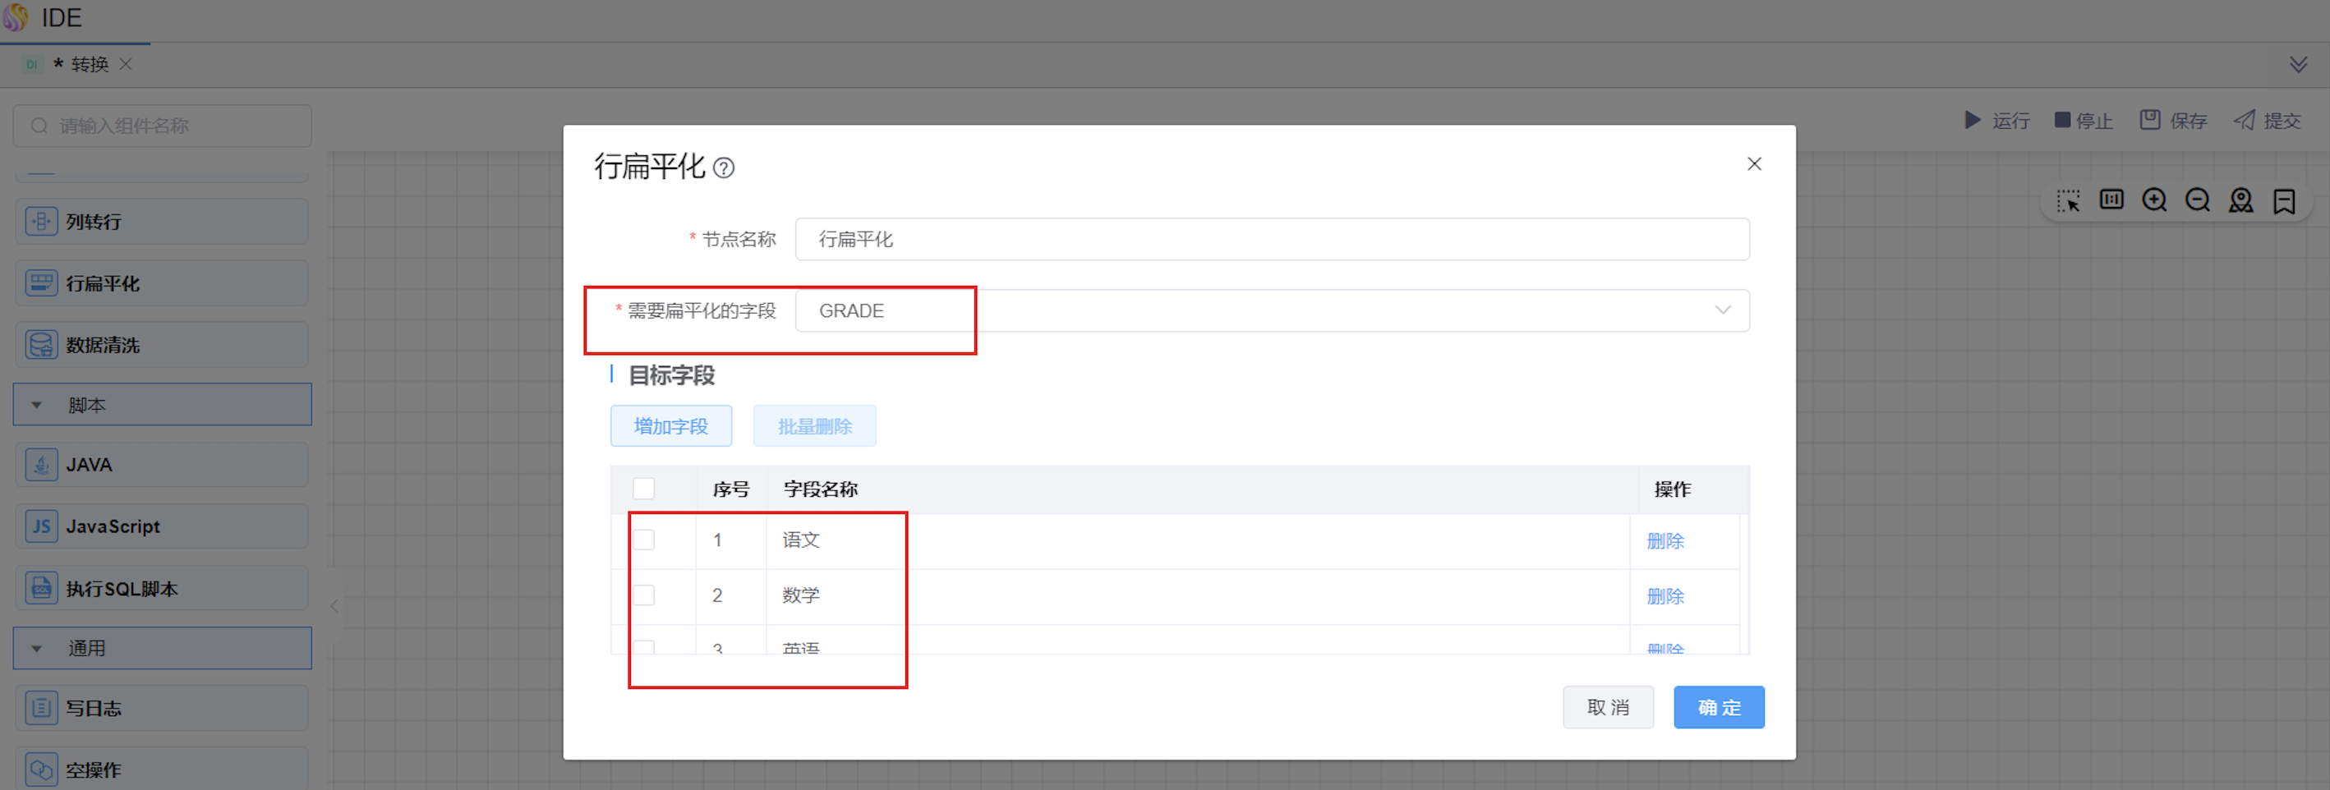Image resolution: width=2330 pixels, height=790 pixels.
Task: Click the help icon beside 行扁平化 title
Action: [x=724, y=168]
